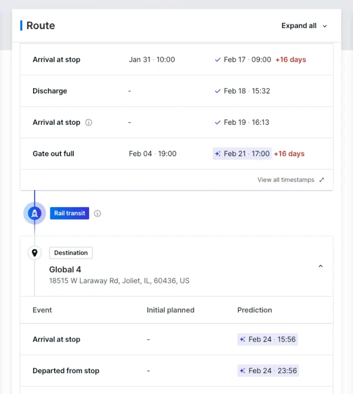Screen dimensions: 353x394
Task: Click the Destination label tag
Action: click(x=71, y=253)
